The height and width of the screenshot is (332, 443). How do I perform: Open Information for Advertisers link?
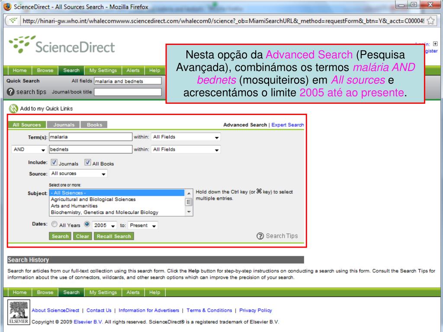149,310
